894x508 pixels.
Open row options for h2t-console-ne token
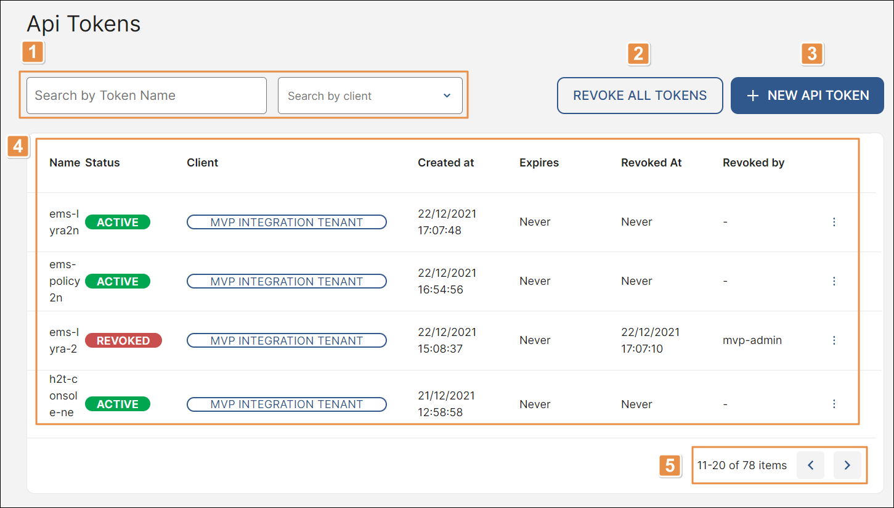(834, 404)
